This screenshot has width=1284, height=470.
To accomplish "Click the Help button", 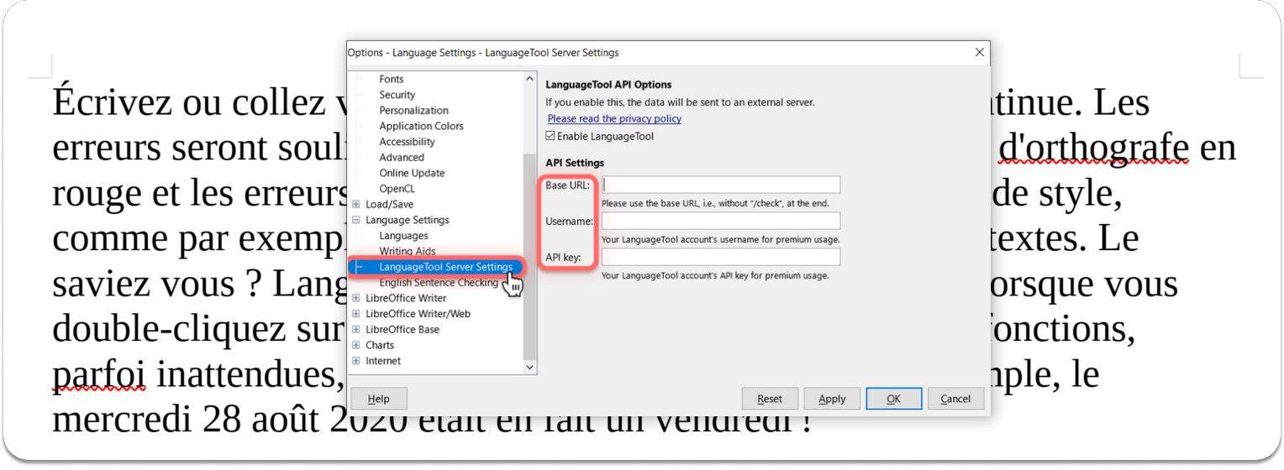I will click(x=379, y=399).
